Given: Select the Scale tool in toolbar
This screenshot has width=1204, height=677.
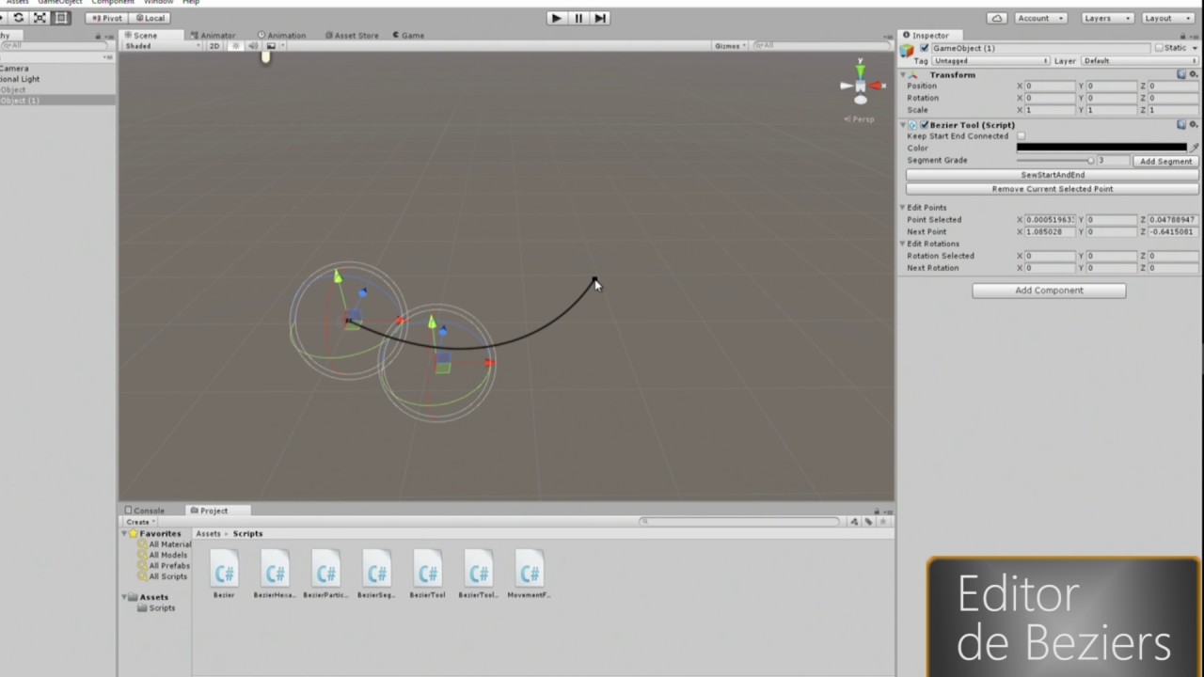Looking at the screenshot, I should point(40,18).
